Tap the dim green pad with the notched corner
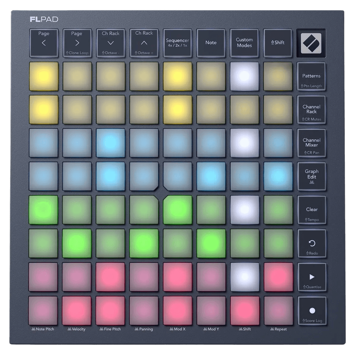 pyautogui.click(x=144, y=210)
